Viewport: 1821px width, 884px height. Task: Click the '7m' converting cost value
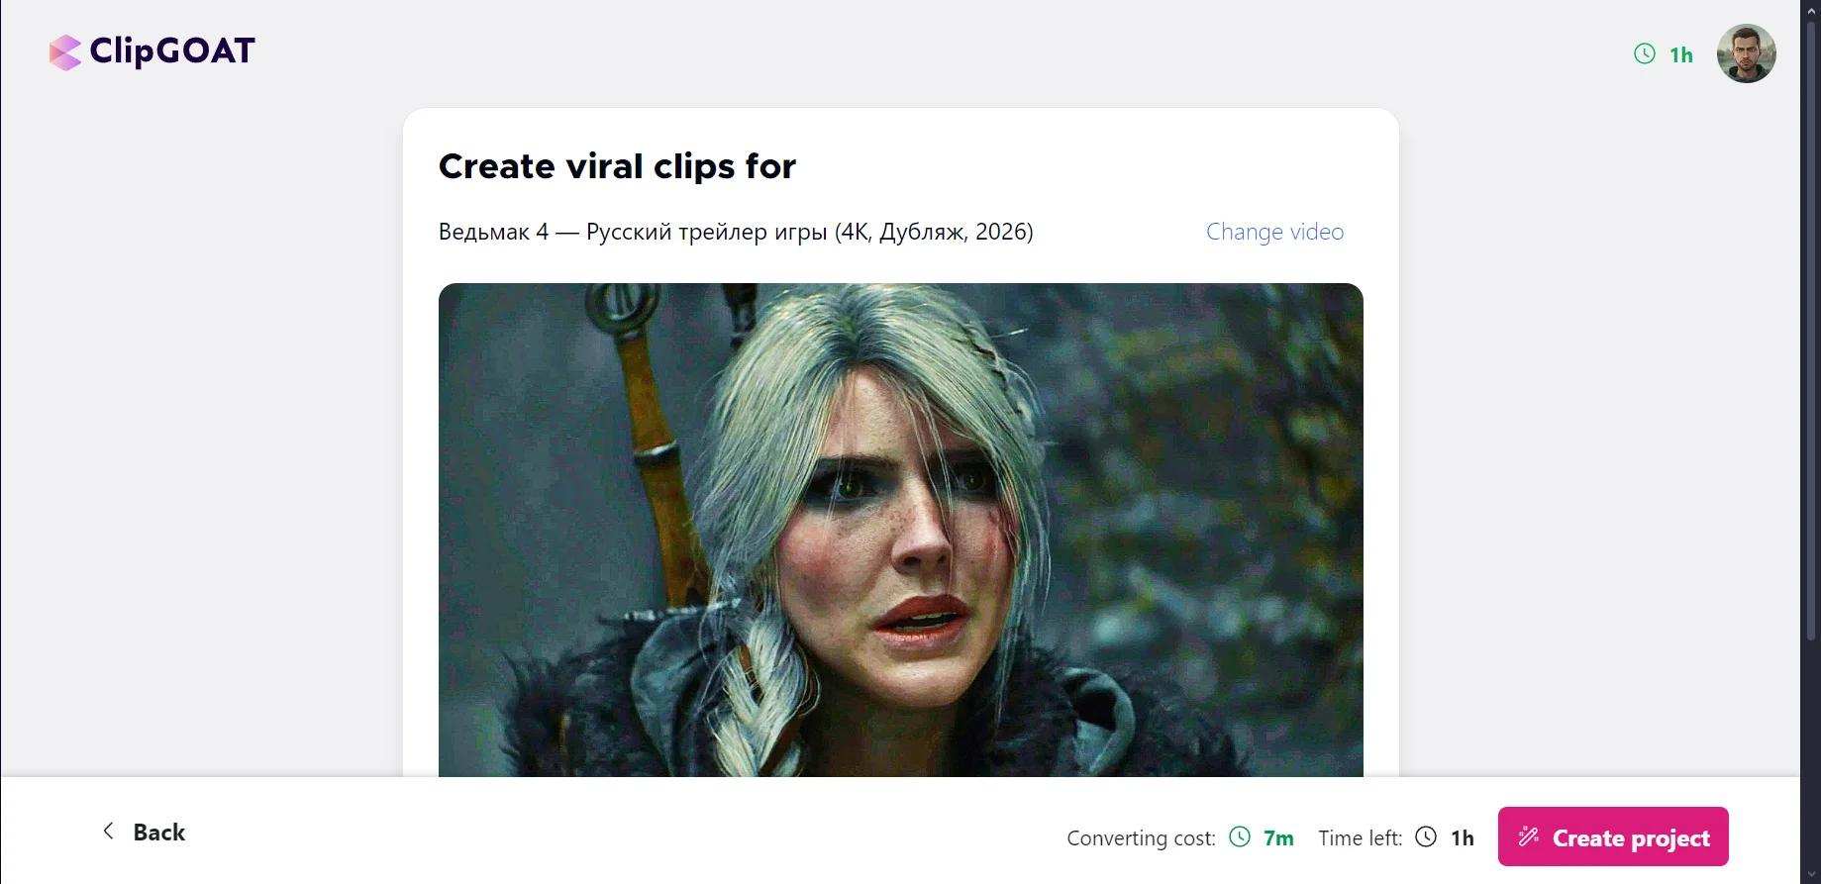point(1278,838)
